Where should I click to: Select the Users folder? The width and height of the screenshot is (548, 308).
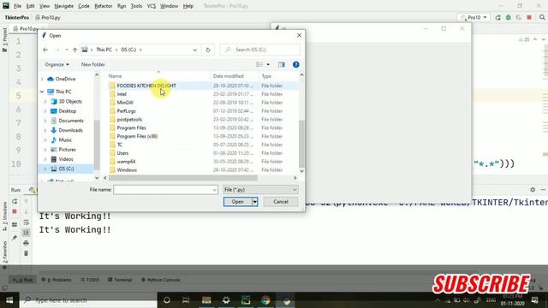click(x=122, y=153)
